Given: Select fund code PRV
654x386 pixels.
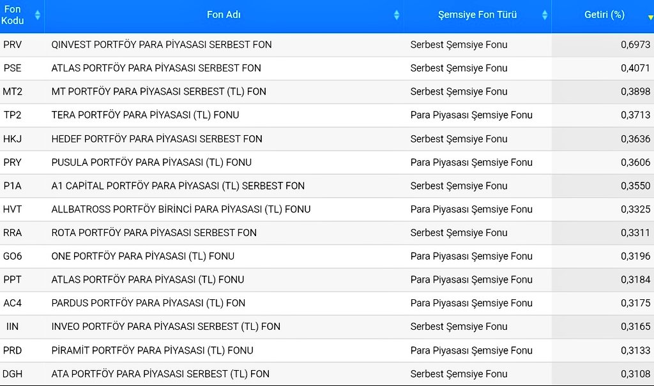Looking at the screenshot, I should [x=13, y=45].
